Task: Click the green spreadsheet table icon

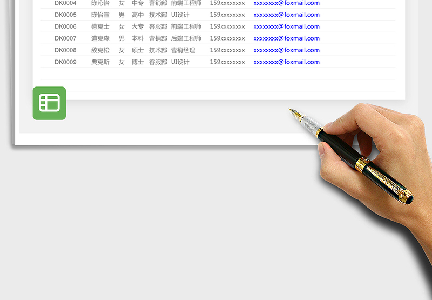Action: 49,103
